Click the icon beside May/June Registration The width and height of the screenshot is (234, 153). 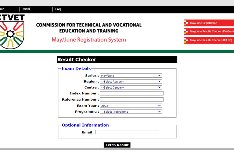(x=186, y=23)
